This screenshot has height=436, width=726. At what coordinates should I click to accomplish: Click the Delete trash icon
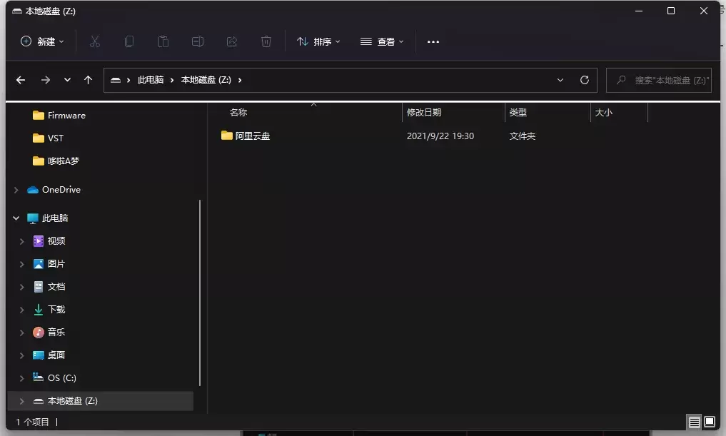coord(266,41)
